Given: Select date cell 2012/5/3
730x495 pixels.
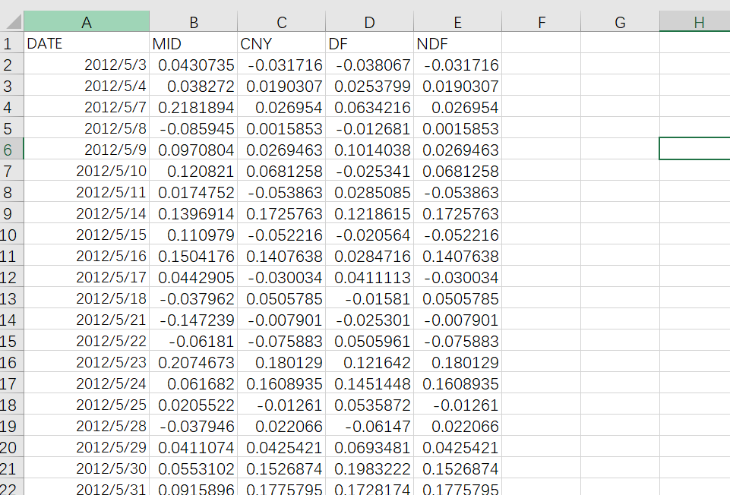Looking at the screenshot, I should (87, 65).
